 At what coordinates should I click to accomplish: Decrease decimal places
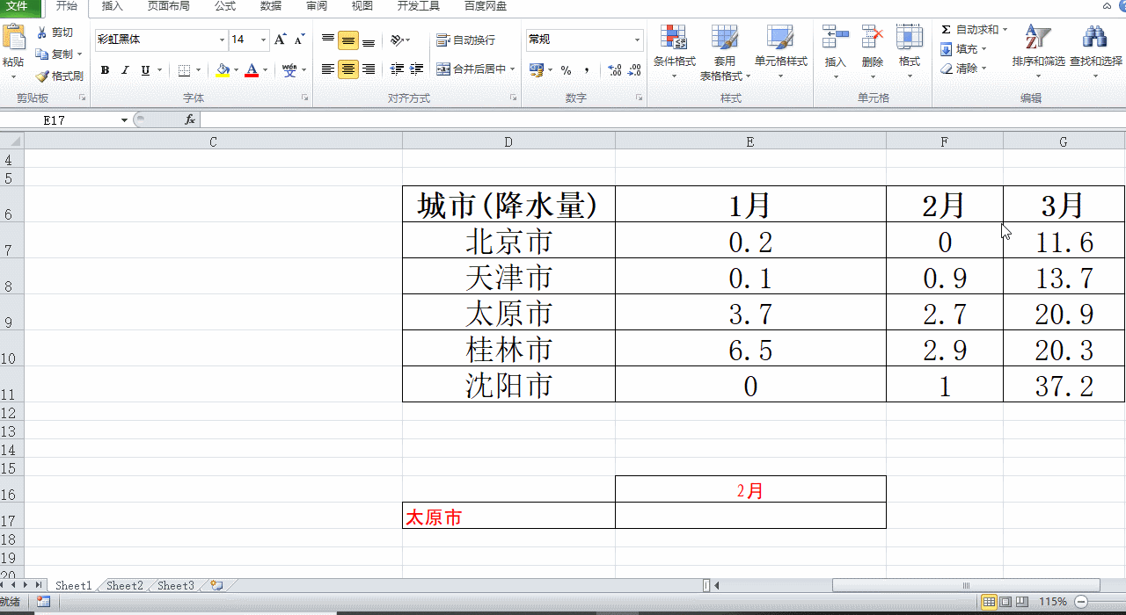pos(634,70)
